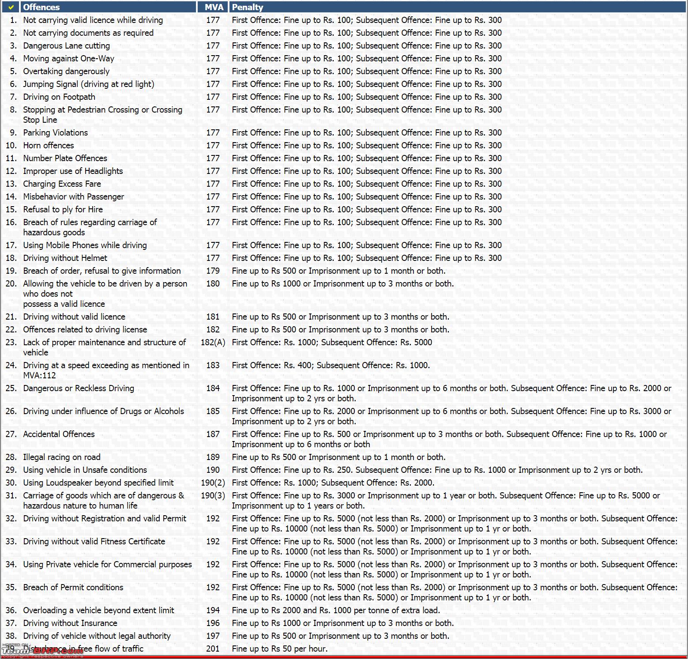Click MVA value 180
The width and height of the screenshot is (688, 660).
point(213,283)
